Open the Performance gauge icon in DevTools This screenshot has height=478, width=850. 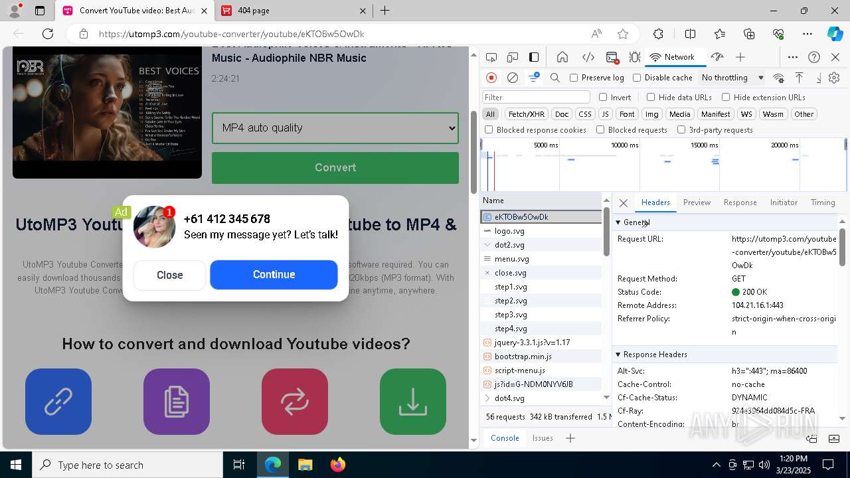pos(717,57)
